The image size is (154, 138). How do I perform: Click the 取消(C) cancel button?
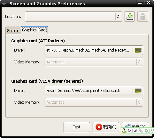point(106,127)
